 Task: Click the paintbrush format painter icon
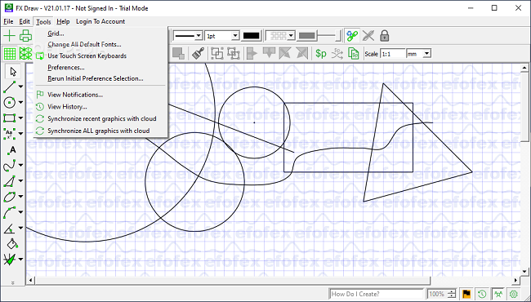click(198, 53)
